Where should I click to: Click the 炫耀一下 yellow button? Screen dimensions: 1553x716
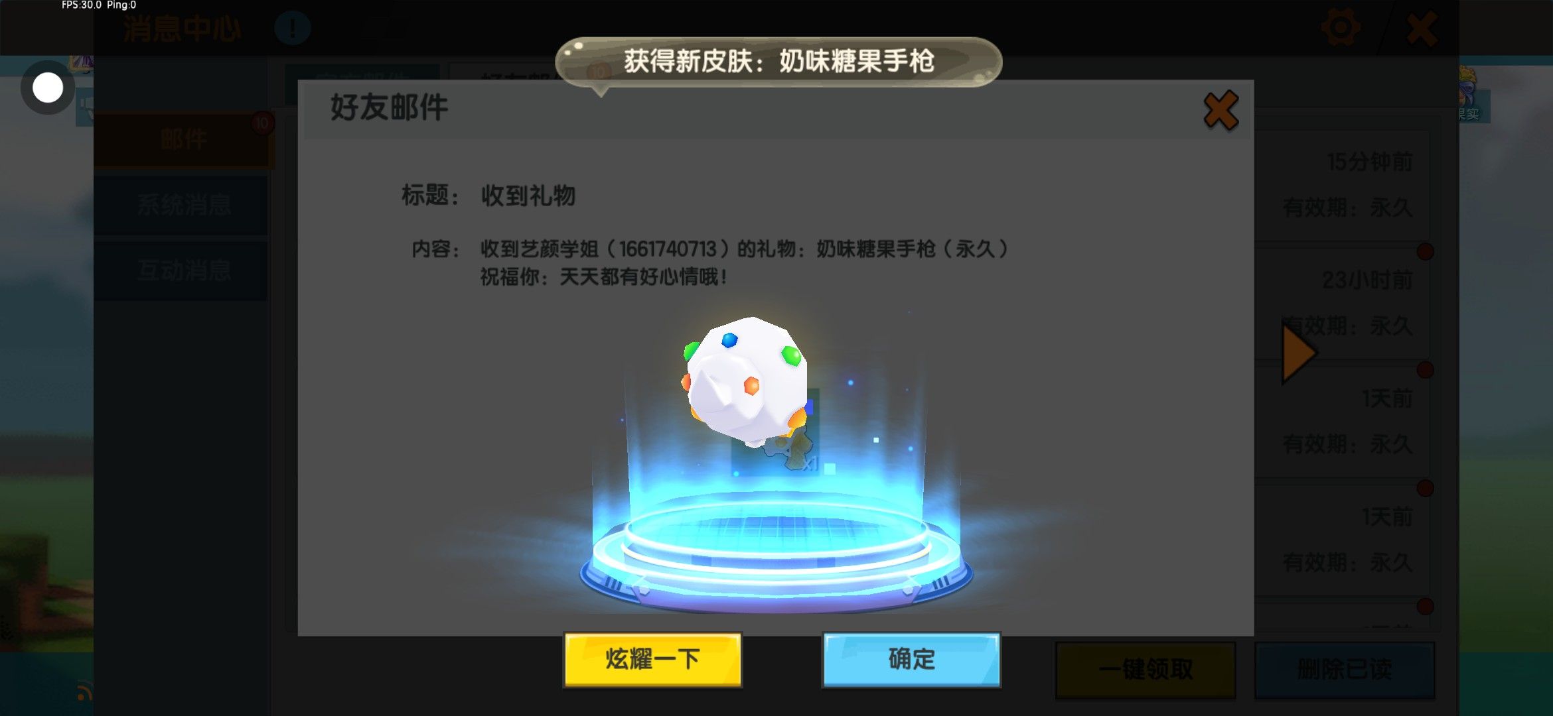(x=652, y=660)
